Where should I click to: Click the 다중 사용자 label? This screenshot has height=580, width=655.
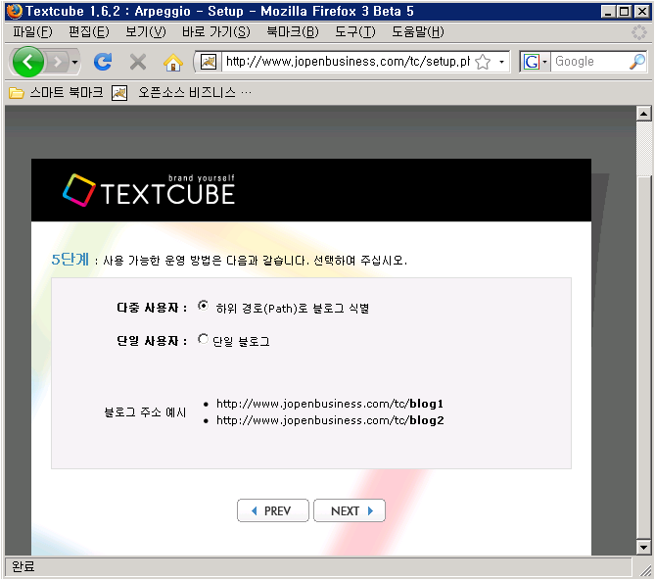(x=152, y=308)
